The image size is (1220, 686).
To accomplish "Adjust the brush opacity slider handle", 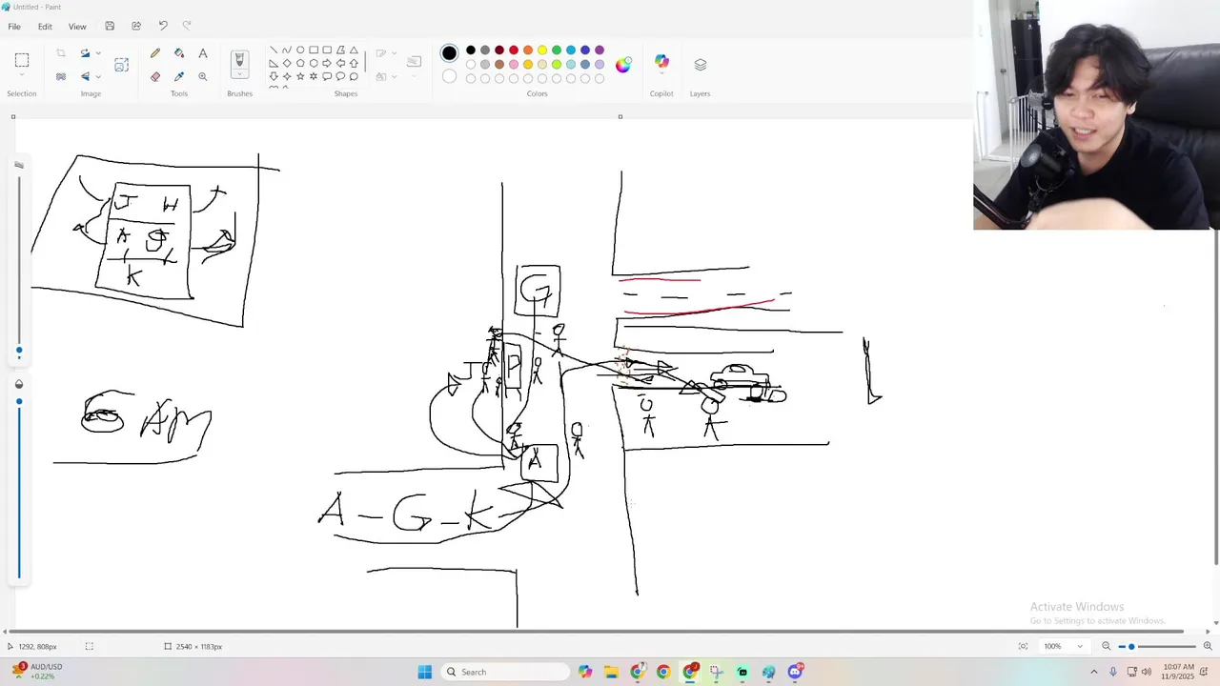I will (x=18, y=401).
